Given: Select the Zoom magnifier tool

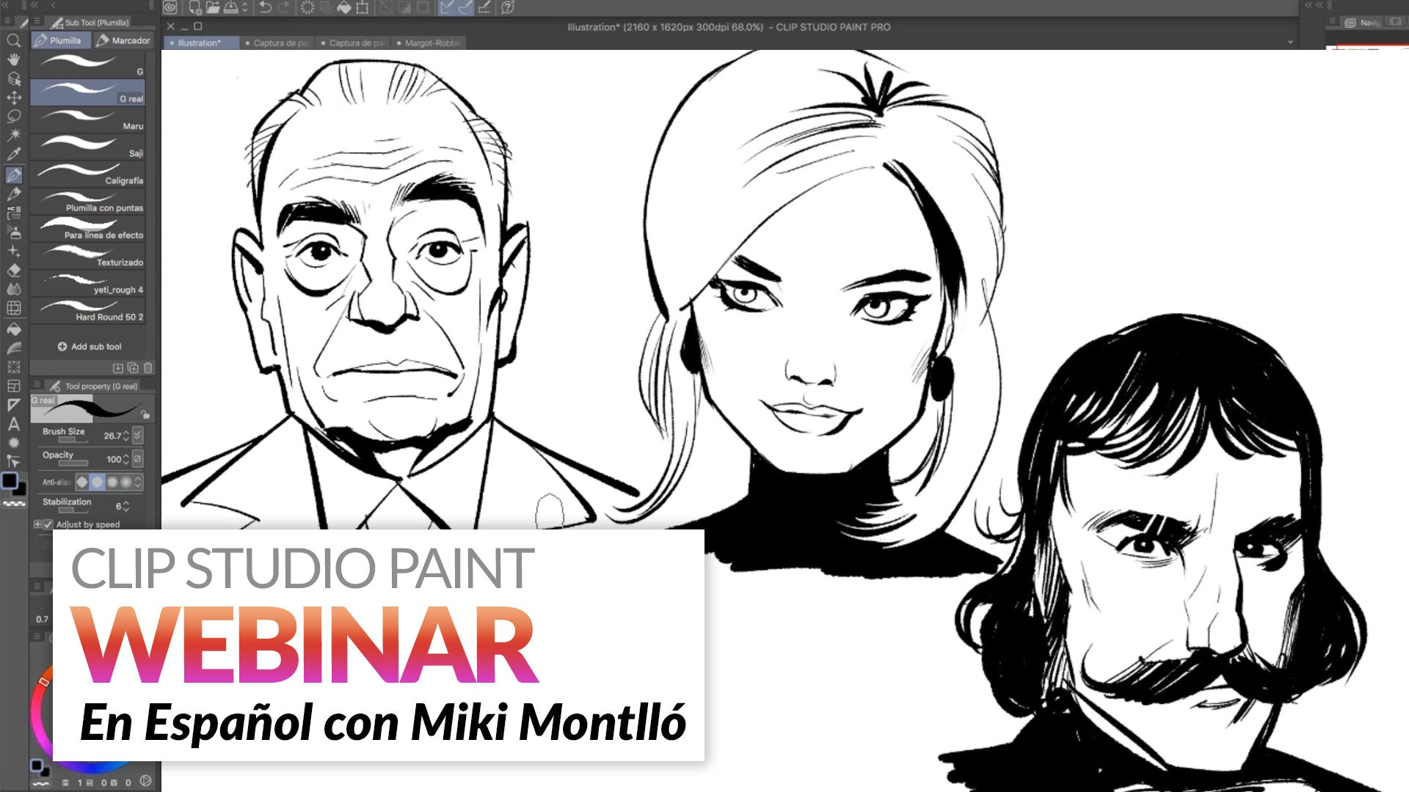Looking at the screenshot, I should [x=13, y=40].
